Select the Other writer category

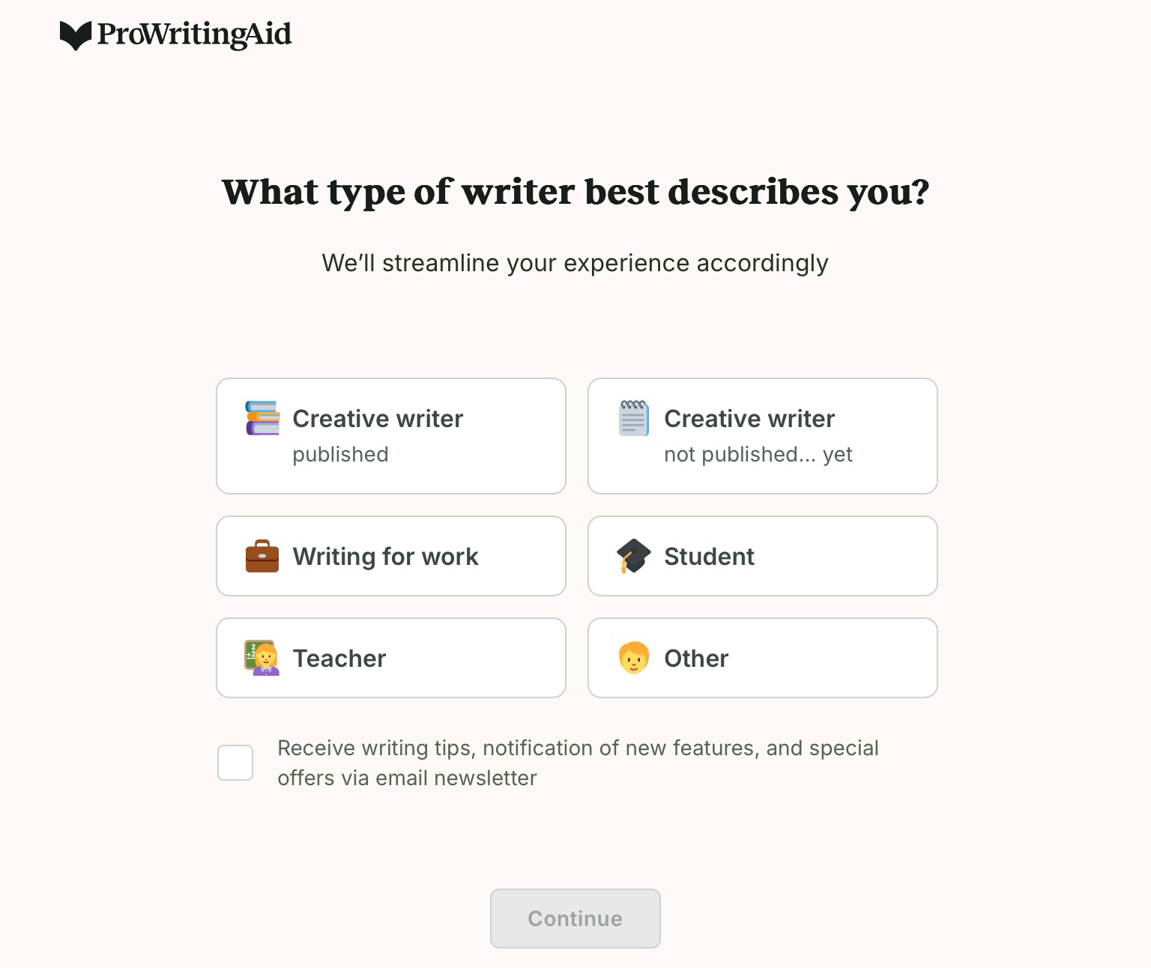(762, 658)
